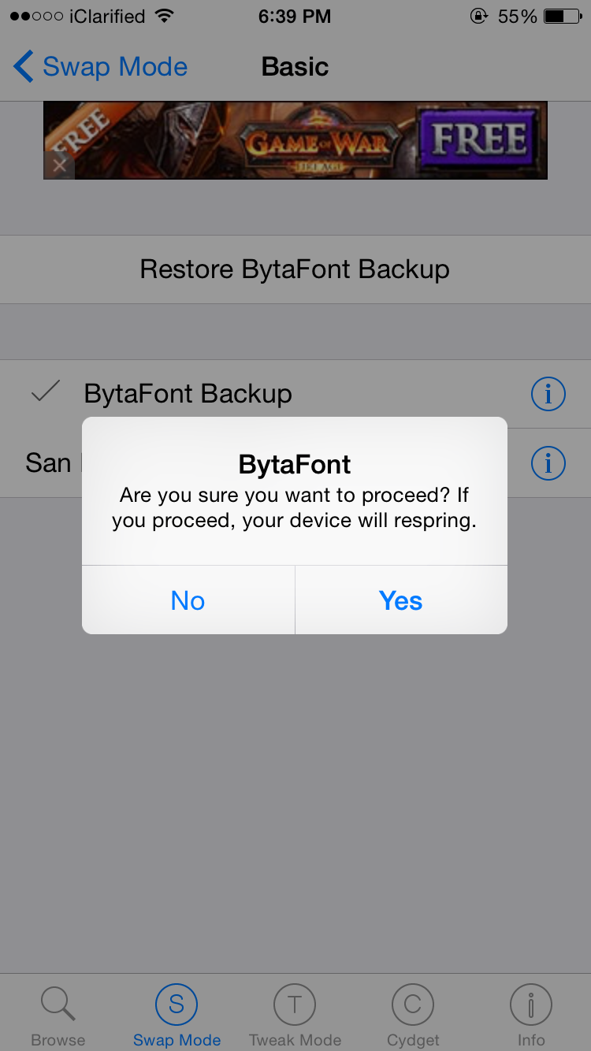Select the checked BytaFont Backup row
This screenshot has width=591, height=1051.
pos(188,393)
